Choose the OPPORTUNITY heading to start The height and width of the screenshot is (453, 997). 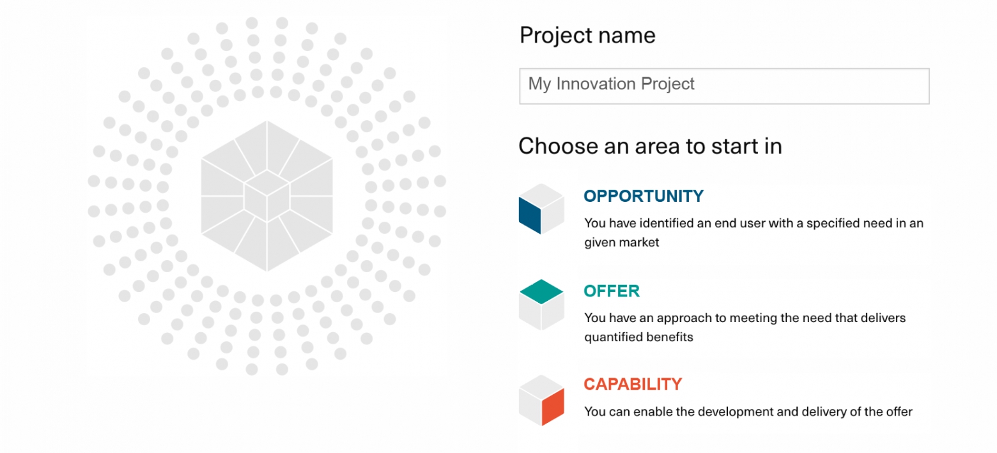644,196
